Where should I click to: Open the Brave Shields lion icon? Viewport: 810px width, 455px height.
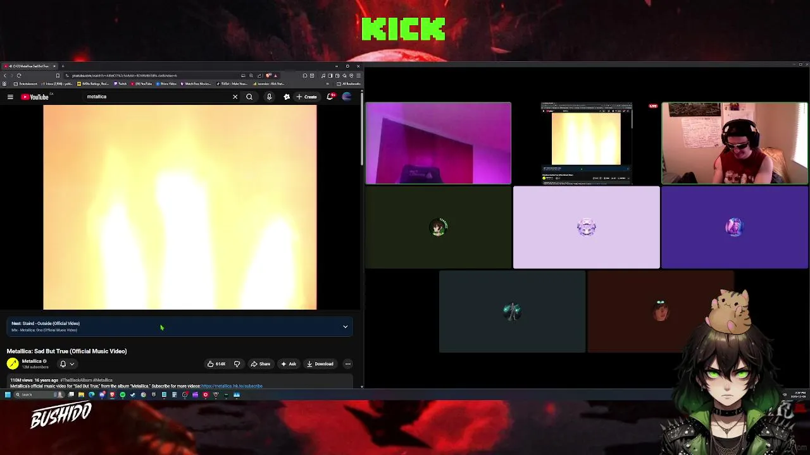268,76
